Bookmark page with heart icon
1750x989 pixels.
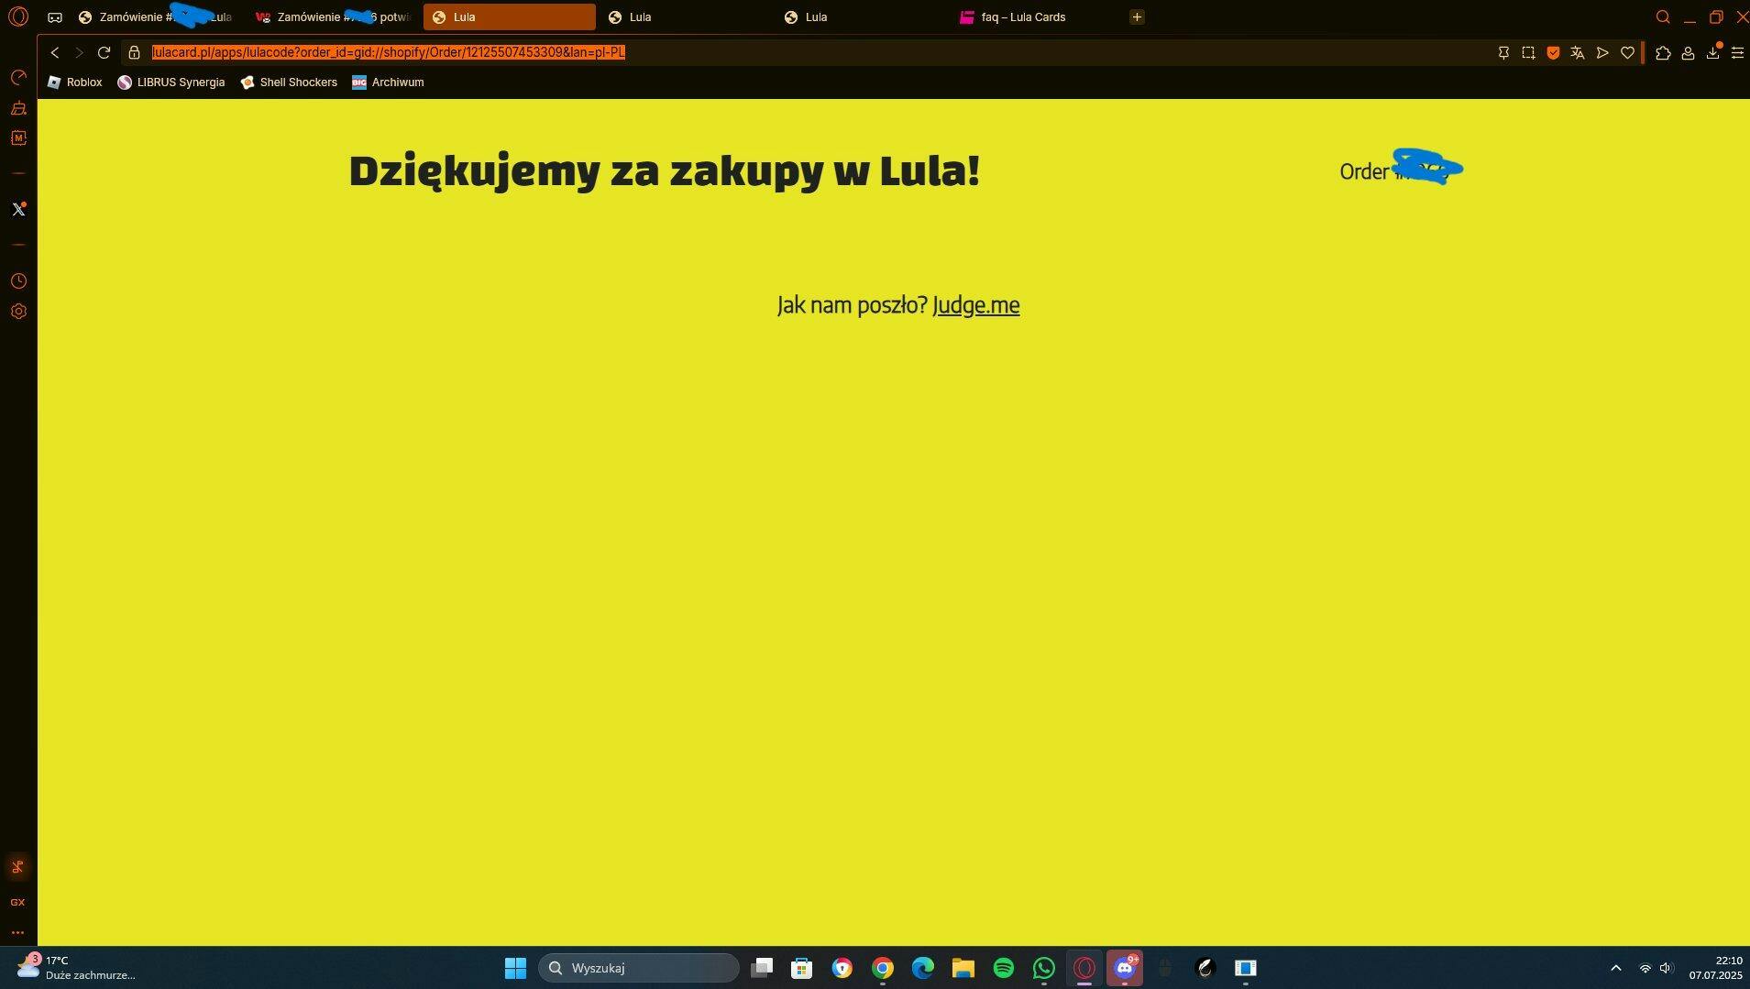pyautogui.click(x=1627, y=53)
